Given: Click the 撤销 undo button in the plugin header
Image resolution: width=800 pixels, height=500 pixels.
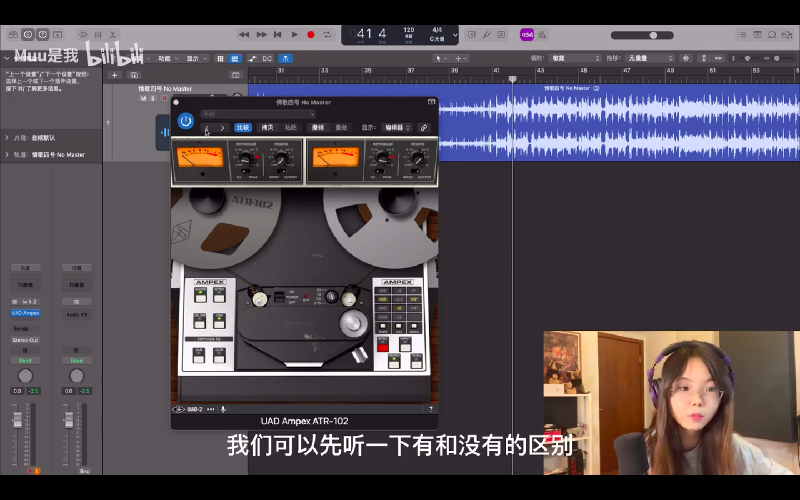Looking at the screenshot, I should click(x=318, y=128).
